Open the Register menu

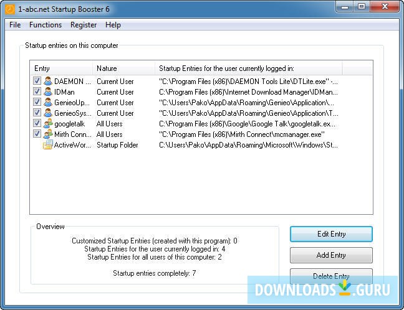[84, 25]
